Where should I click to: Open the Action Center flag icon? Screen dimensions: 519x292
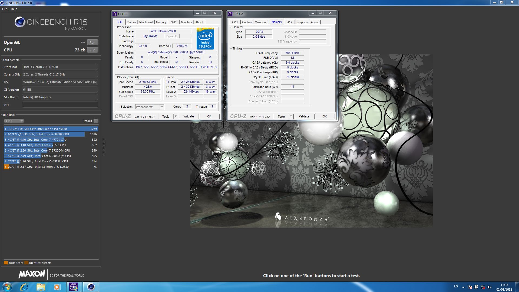pos(470,287)
